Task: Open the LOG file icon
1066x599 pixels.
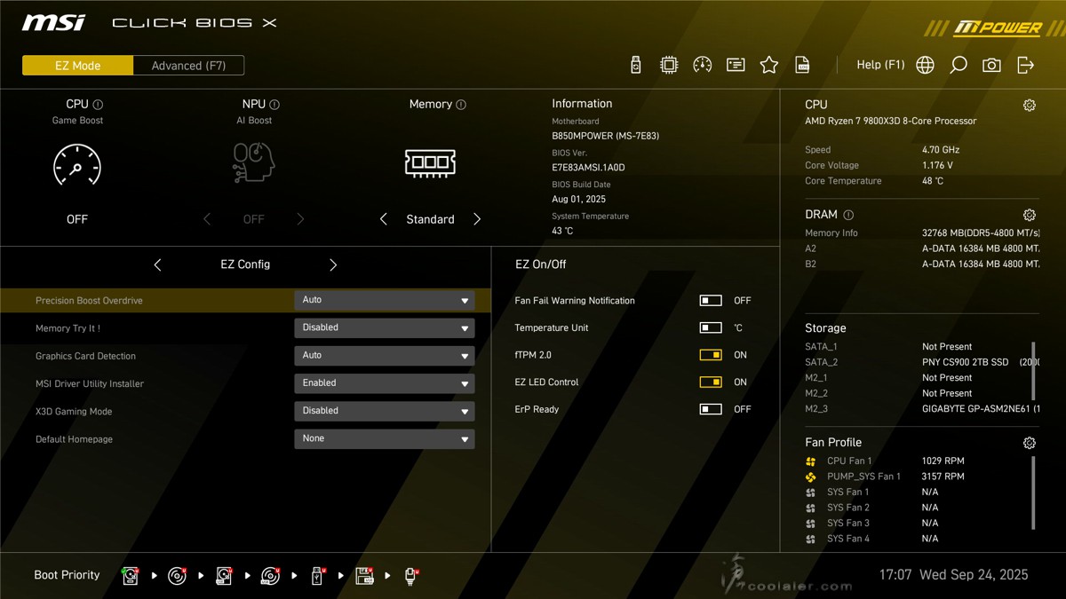Action: pos(803,65)
